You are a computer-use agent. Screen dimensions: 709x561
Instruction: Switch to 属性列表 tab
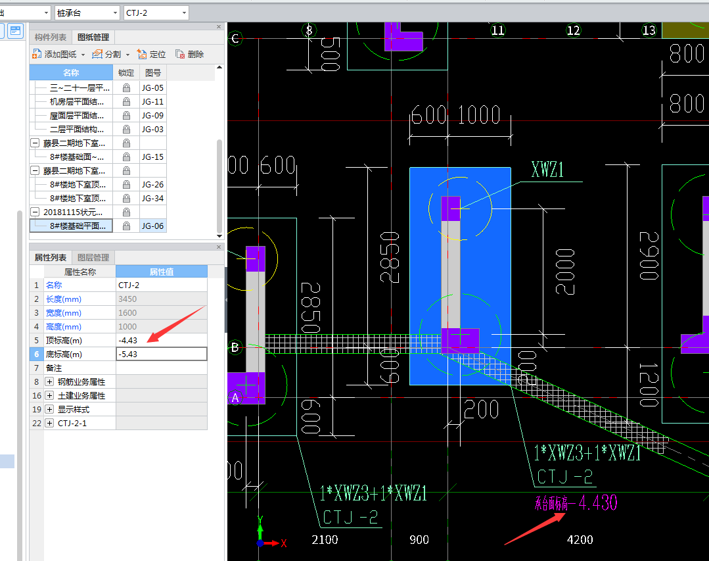pos(50,257)
